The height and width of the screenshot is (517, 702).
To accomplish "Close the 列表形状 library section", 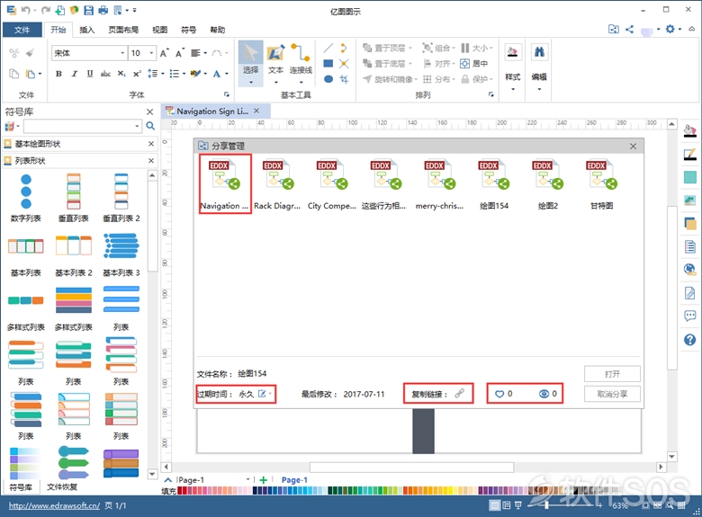I will tap(151, 161).
